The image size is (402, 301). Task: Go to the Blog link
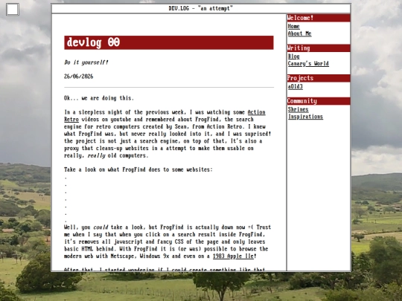293,56
